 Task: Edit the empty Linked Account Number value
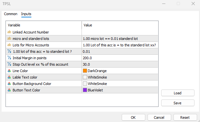(x=120, y=32)
